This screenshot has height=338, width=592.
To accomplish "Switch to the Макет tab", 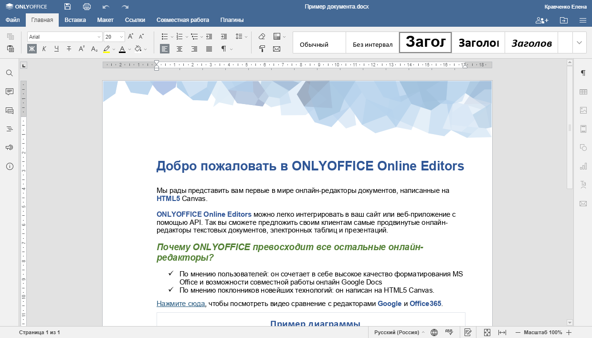I will [x=105, y=20].
